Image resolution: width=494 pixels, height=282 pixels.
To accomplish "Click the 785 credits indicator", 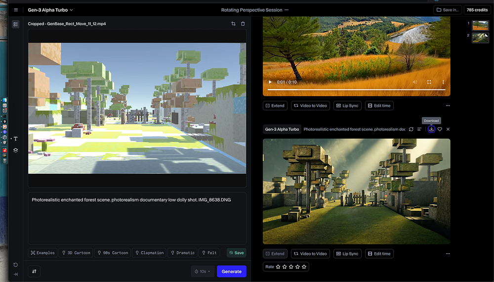I will coord(477,10).
